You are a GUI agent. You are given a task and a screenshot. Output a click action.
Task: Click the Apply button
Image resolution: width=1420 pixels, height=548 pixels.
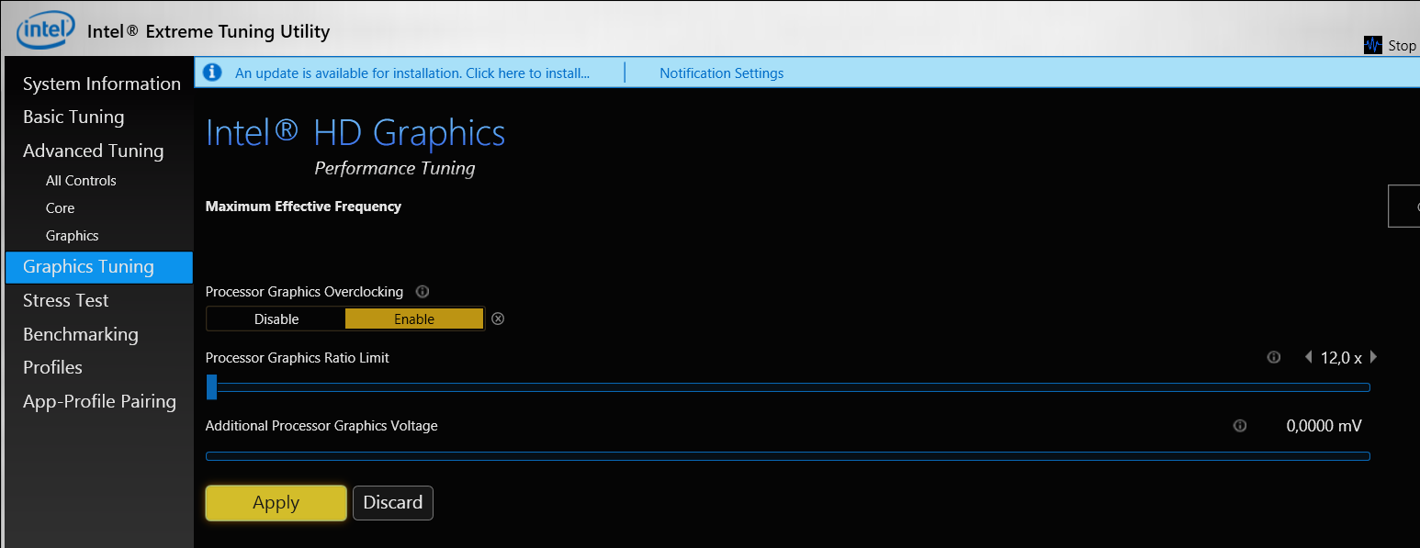point(276,503)
